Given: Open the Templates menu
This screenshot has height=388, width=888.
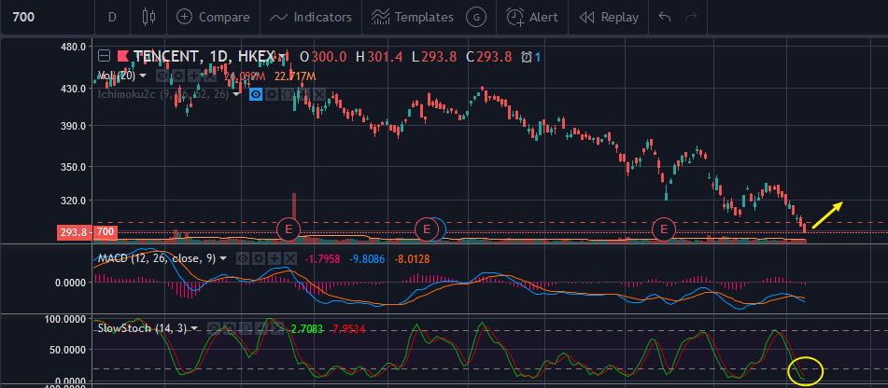Looking at the screenshot, I should (413, 17).
